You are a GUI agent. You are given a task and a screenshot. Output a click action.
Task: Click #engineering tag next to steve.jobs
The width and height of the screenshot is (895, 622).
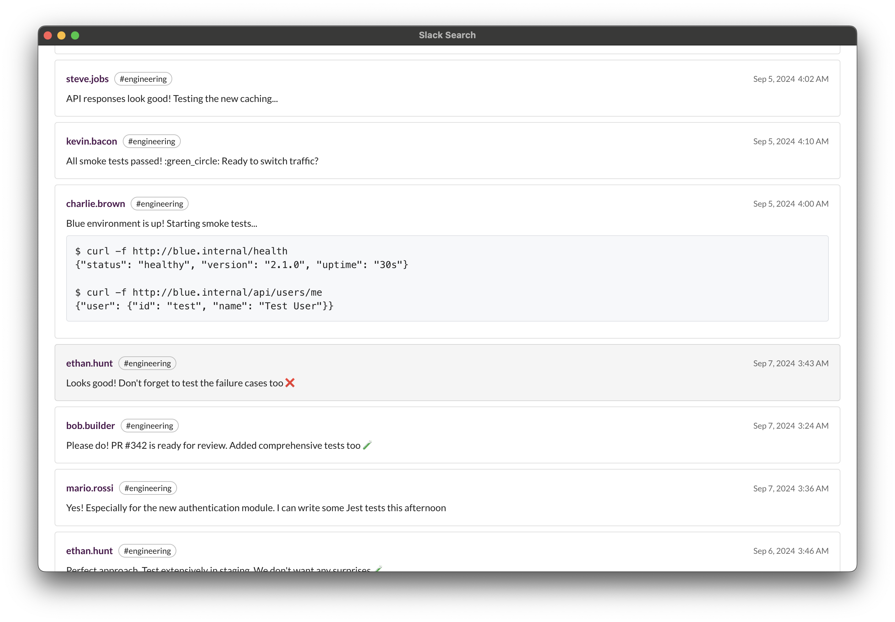(x=143, y=79)
